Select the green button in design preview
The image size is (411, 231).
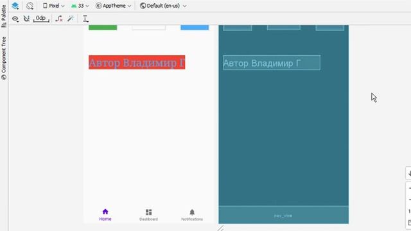103,28
